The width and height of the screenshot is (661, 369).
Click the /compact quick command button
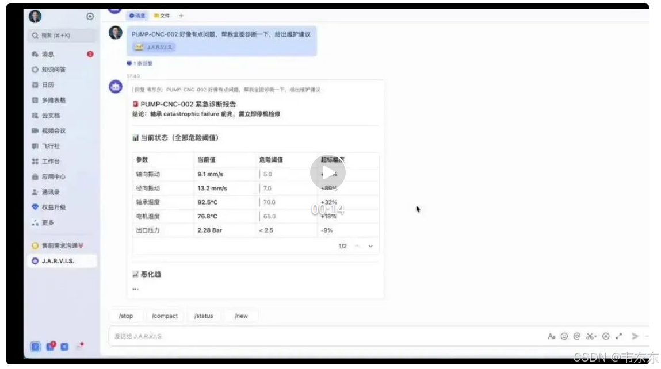pos(165,316)
